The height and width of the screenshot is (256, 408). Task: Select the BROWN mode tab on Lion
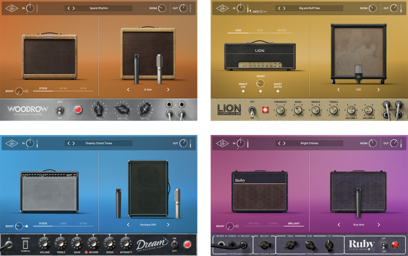[282, 30]
